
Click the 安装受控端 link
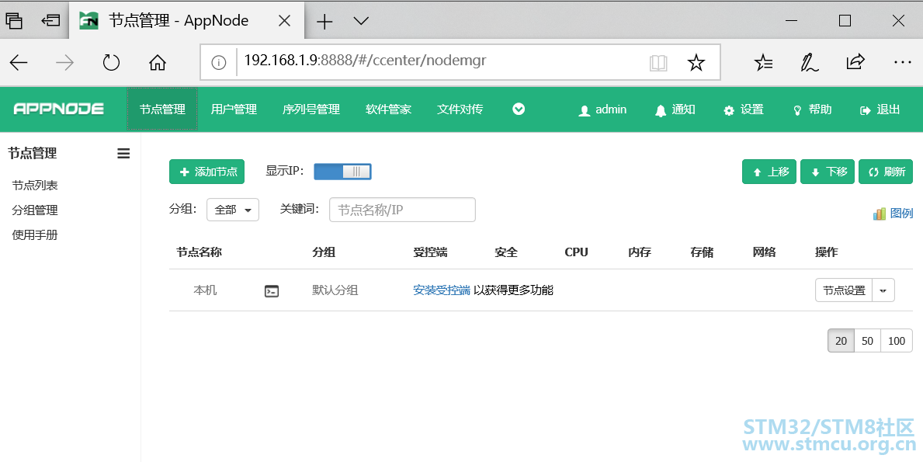coord(442,290)
